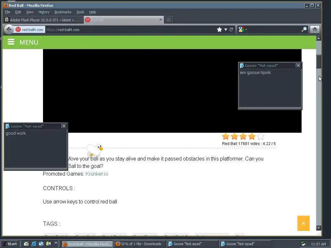This screenshot has height=248, width=331.
Task: Click the 'am goose hjonk' text area
Action: (x=270, y=88)
